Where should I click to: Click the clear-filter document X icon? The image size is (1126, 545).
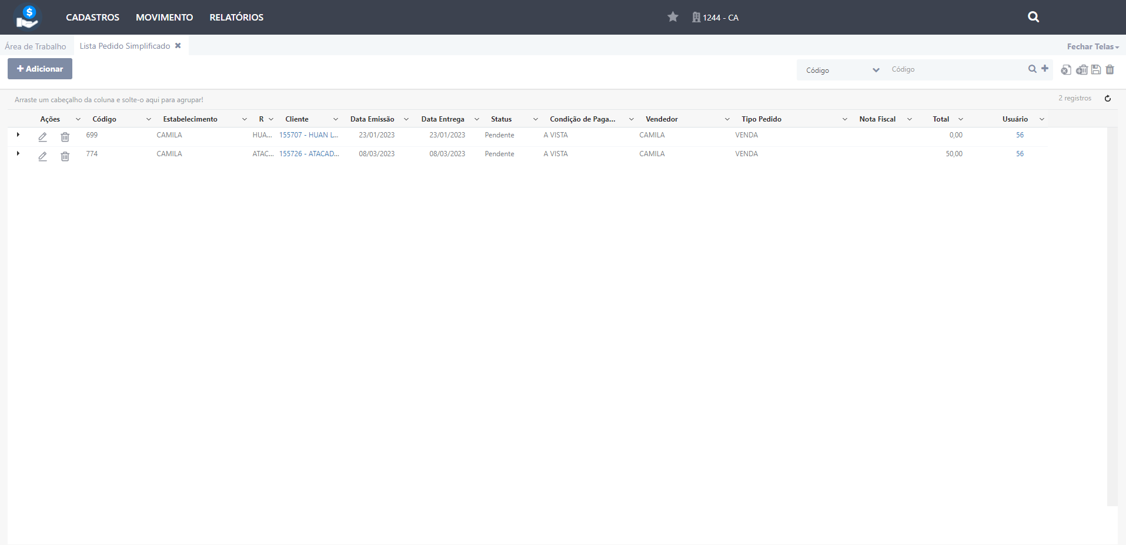(x=1065, y=70)
